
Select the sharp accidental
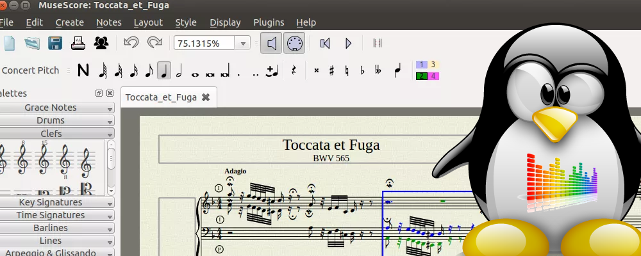(331, 70)
